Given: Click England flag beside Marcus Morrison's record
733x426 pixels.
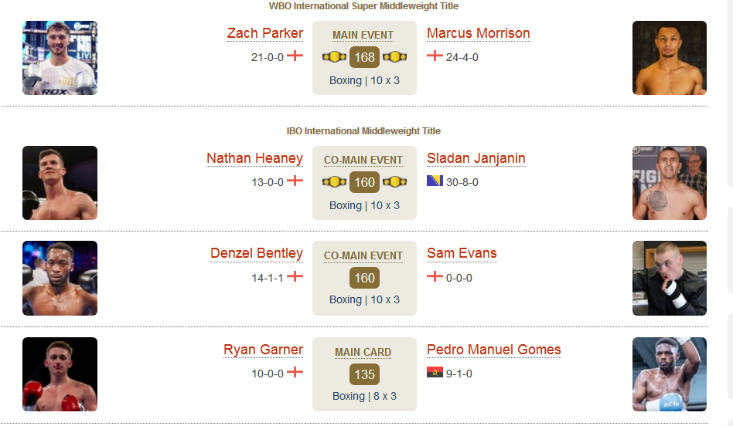Looking at the screenshot, I should tap(435, 56).
